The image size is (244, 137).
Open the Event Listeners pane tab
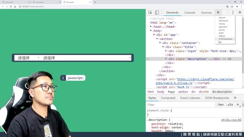(x=190, y=98)
